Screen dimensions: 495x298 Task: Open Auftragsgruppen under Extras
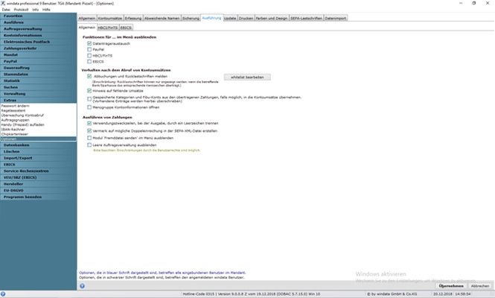(x=15, y=120)
